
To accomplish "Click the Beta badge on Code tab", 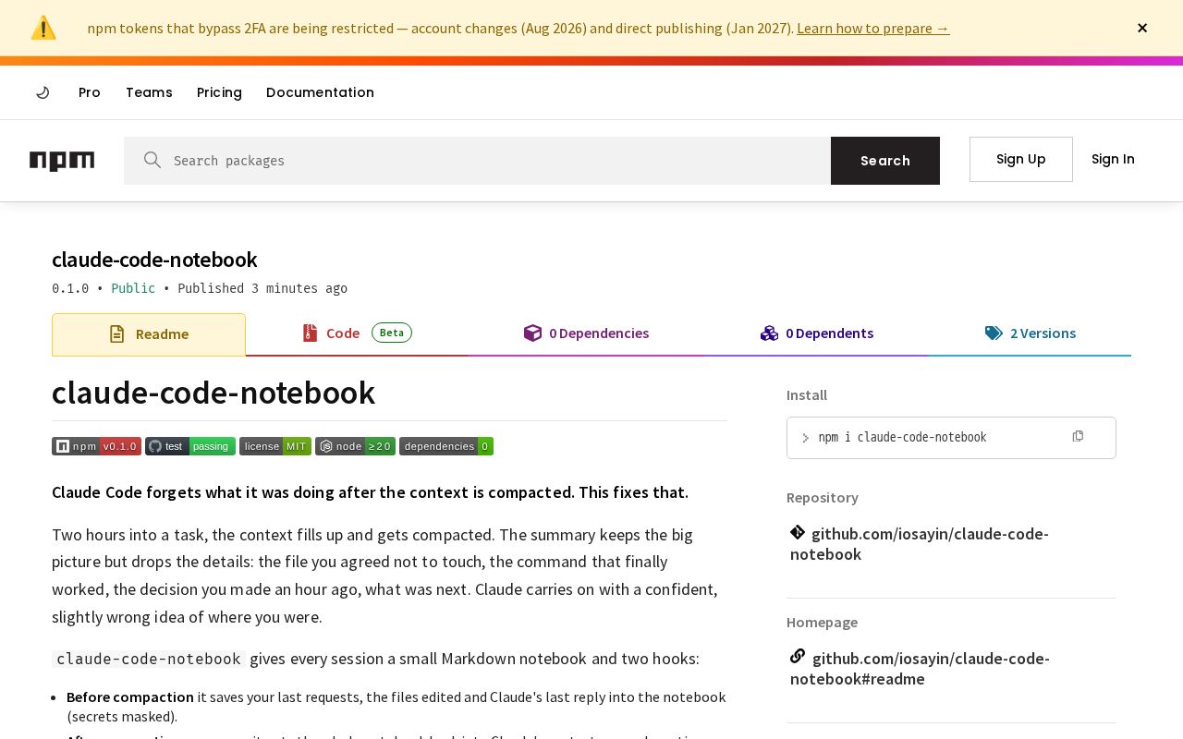I will coord(392,333).
